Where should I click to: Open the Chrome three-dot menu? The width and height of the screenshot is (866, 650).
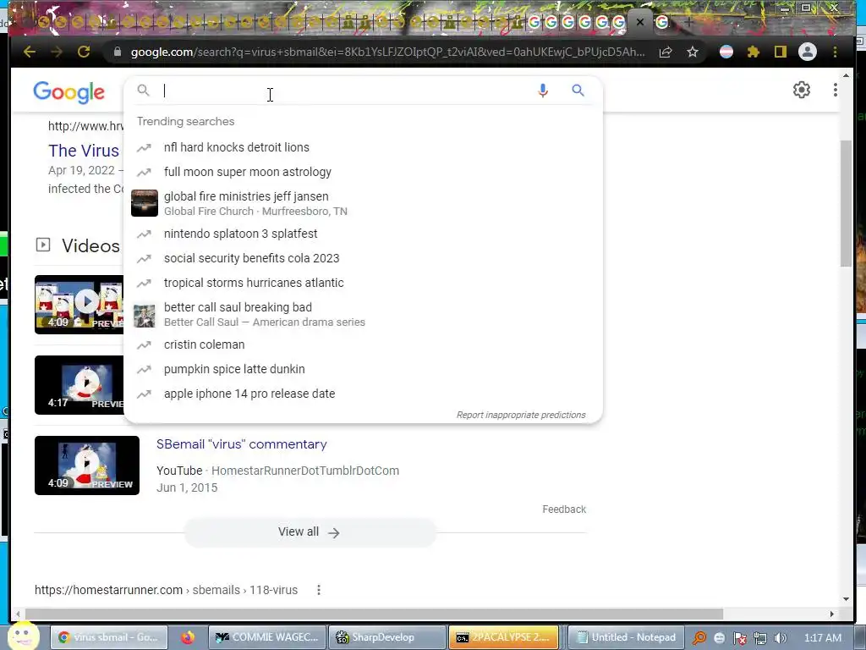tap(835, 52)
